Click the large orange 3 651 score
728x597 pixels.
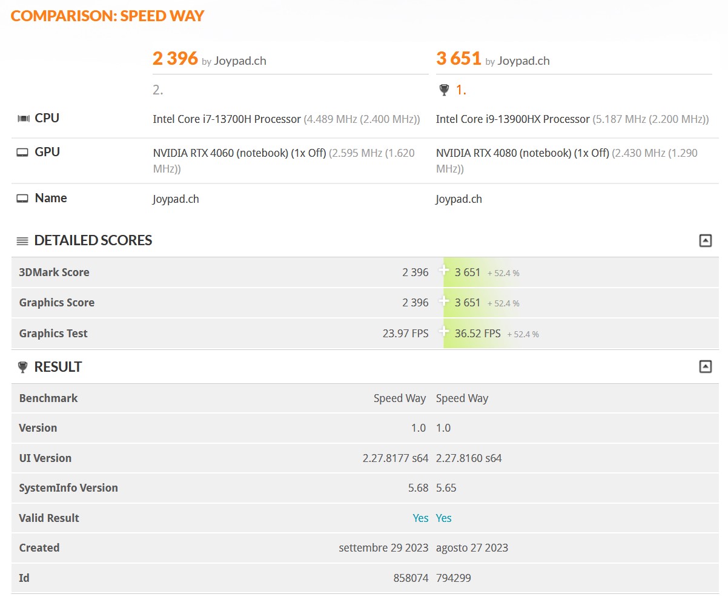pyautogui.click(x=458, y=58)
